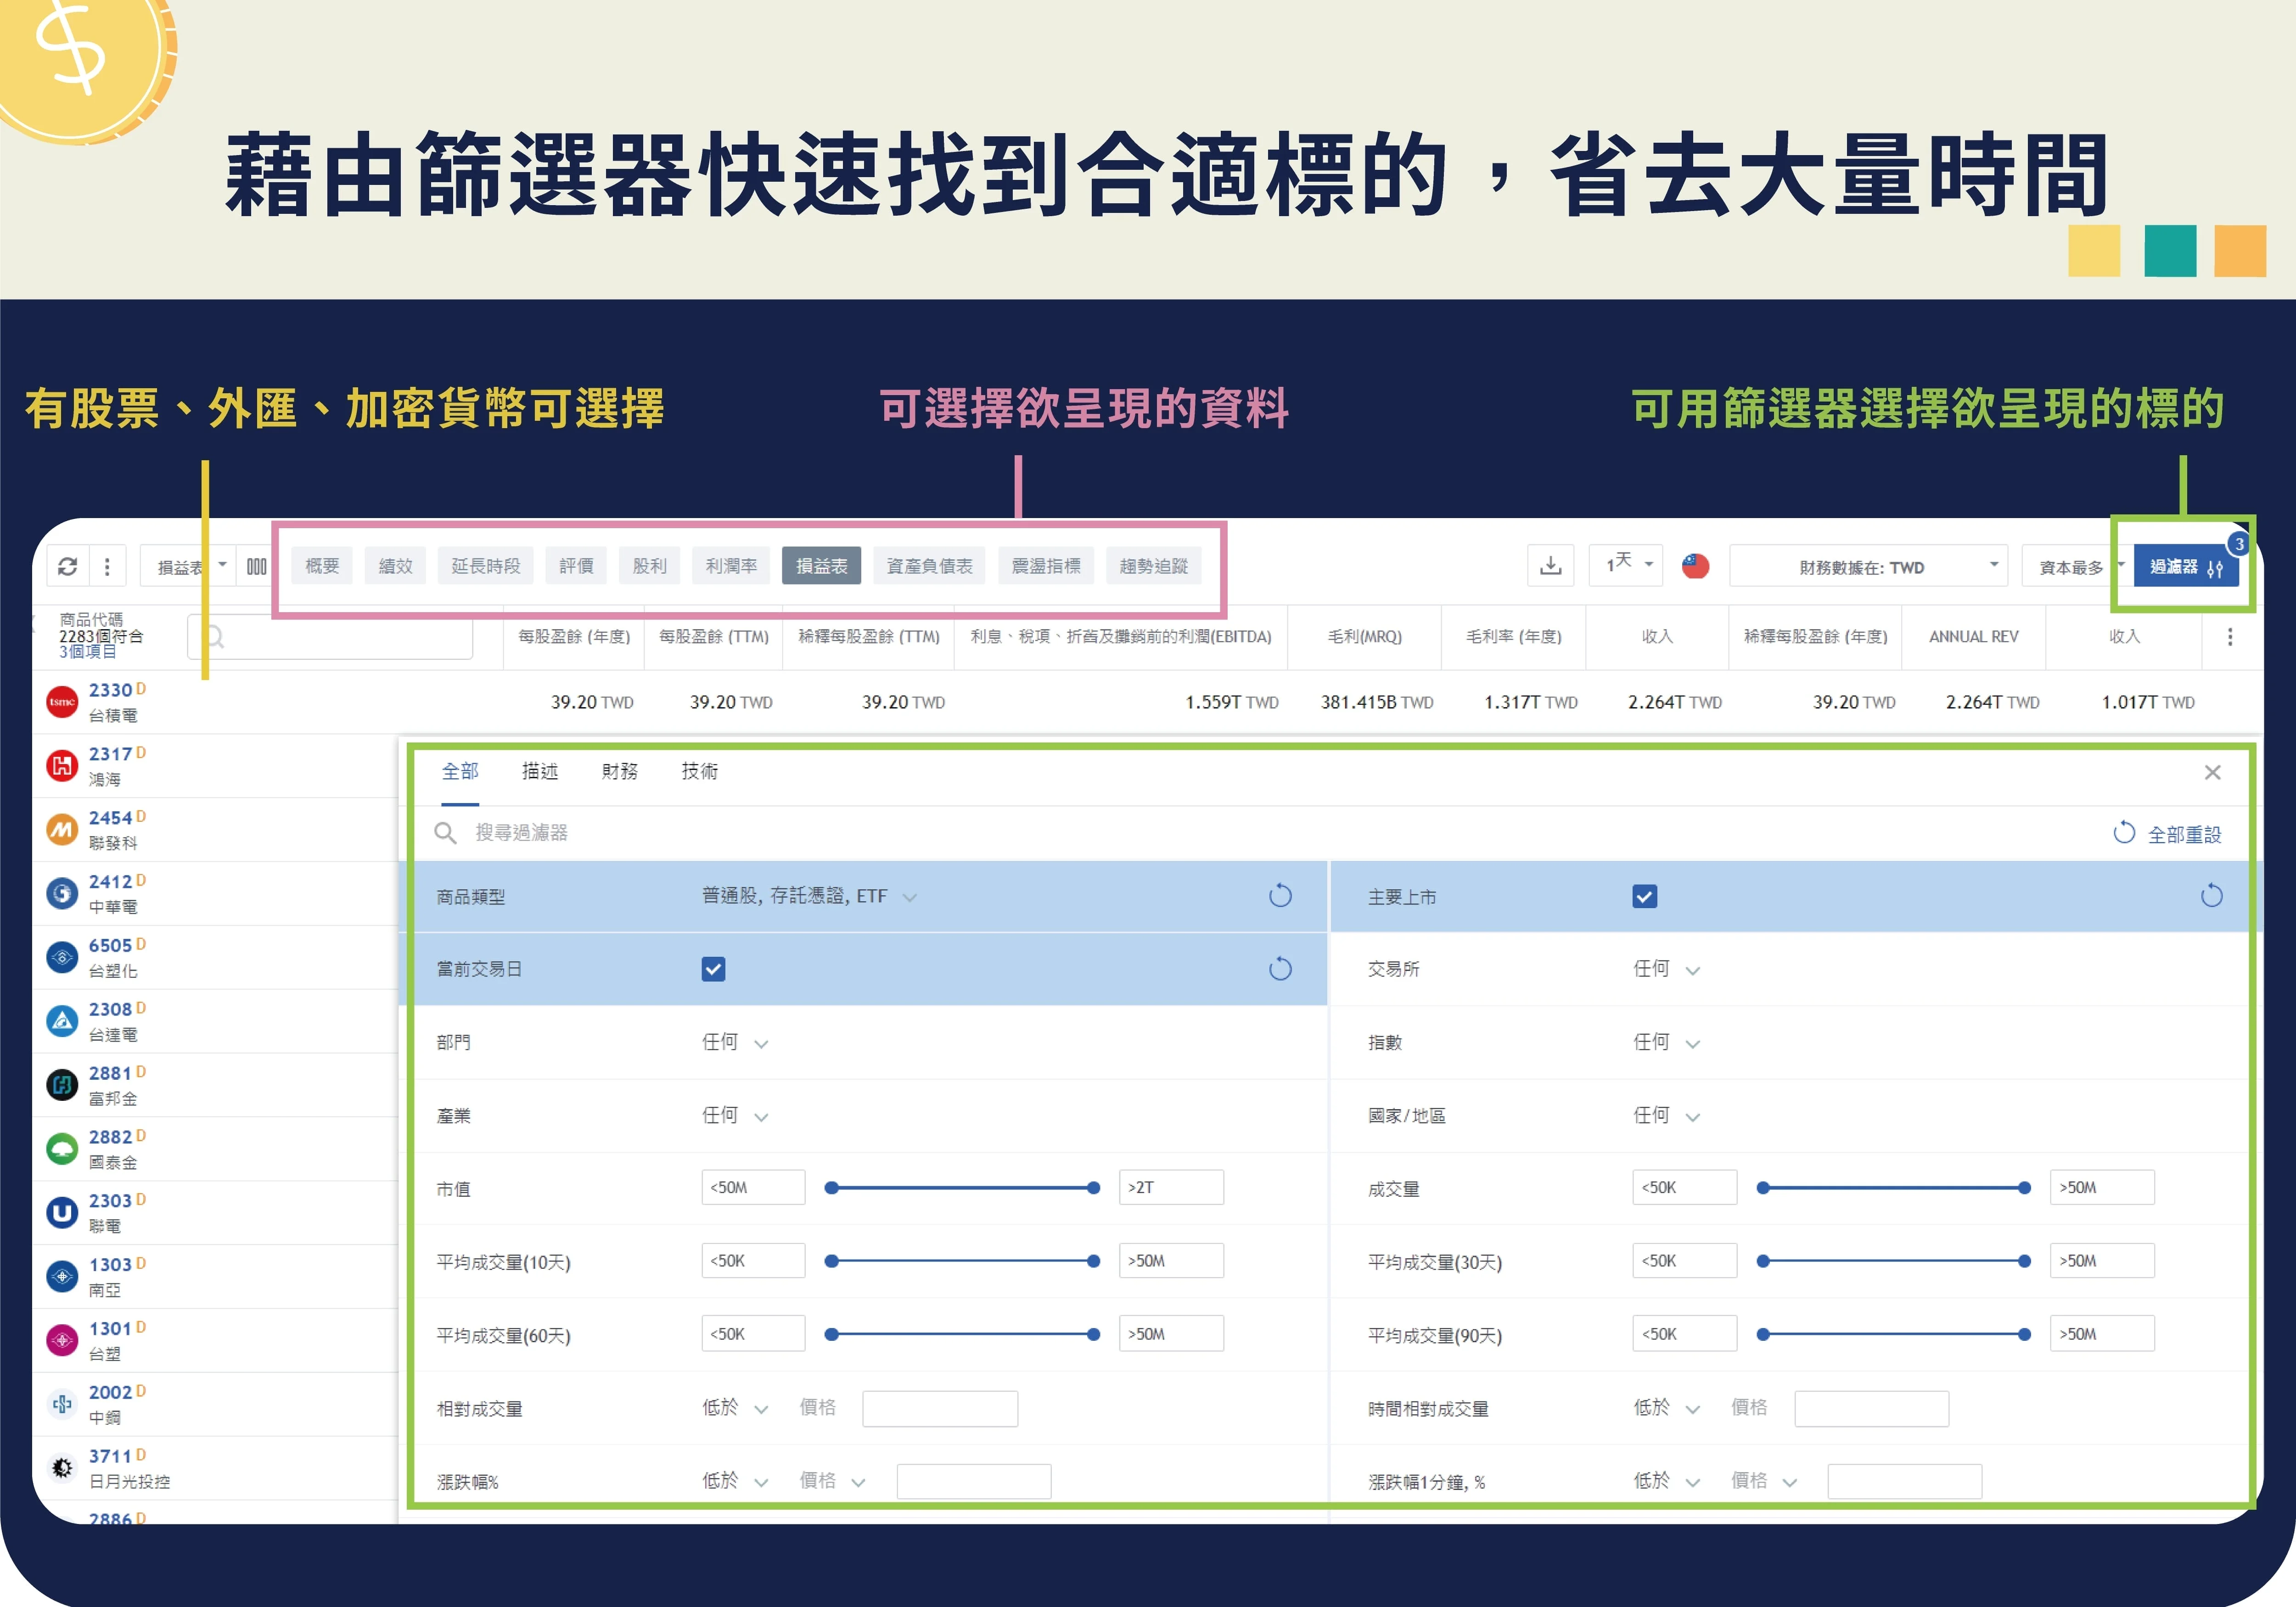The height and width of the screenshot is (1607, 2296).
Task: Sort by 毛利(MRQ) column header
Action: [x=1364, y=636]
